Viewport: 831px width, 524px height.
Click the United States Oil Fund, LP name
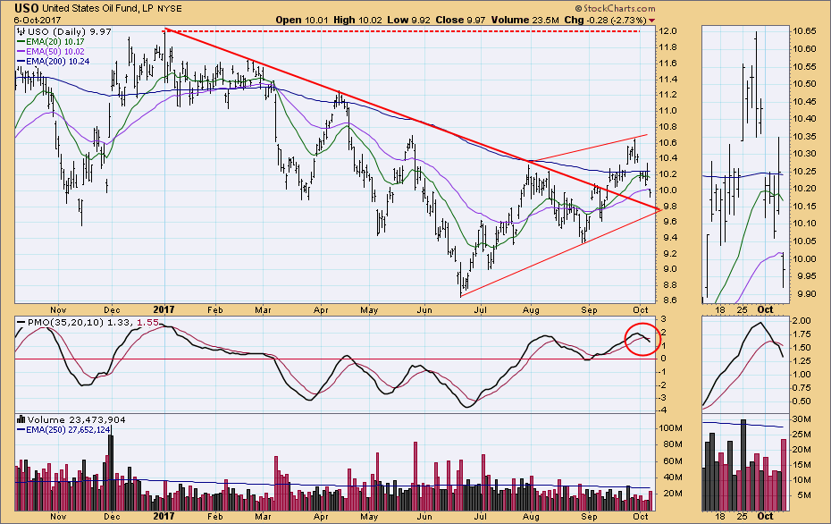98,8
